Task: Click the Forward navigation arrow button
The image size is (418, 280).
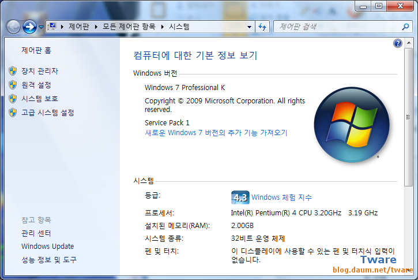Action: point(29,27)
